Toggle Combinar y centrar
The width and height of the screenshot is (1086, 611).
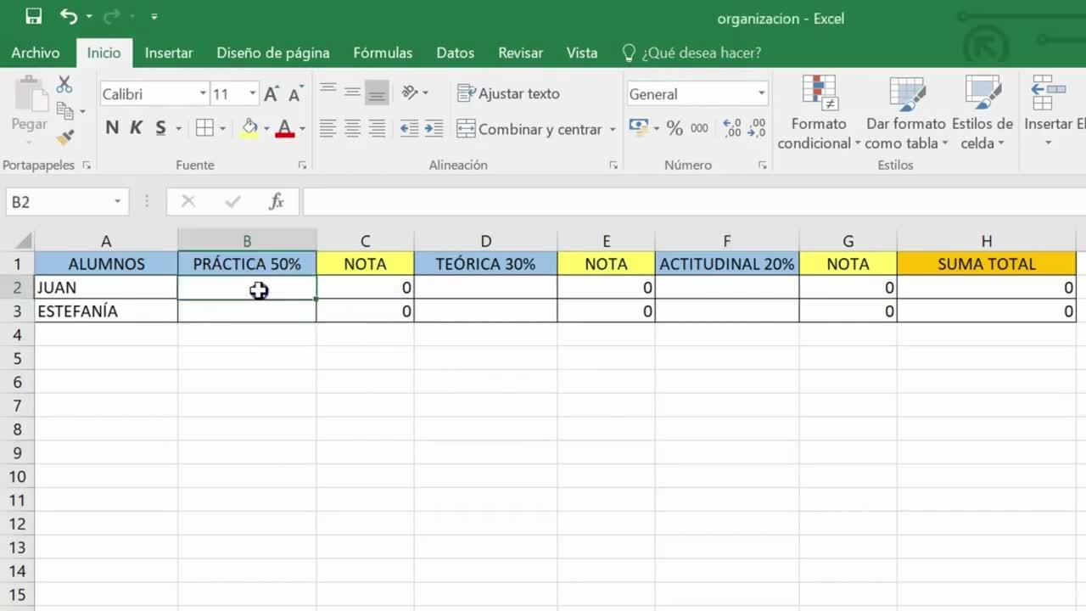pyautogui.click(x=529, y=129)
